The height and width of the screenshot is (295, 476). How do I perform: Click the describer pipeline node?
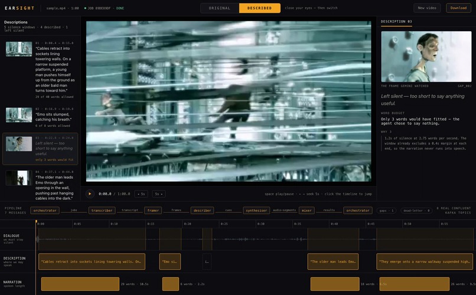click(x=202, y=211)
